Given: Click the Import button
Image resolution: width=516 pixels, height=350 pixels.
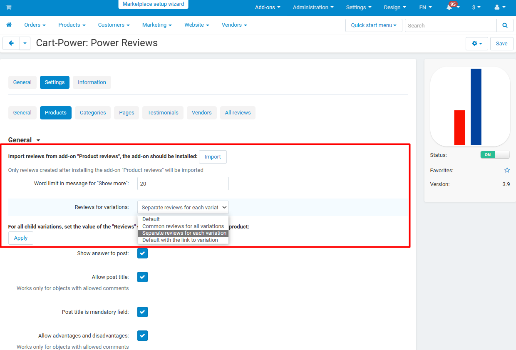Looking at the screenshot, I should tap(213, 157).
